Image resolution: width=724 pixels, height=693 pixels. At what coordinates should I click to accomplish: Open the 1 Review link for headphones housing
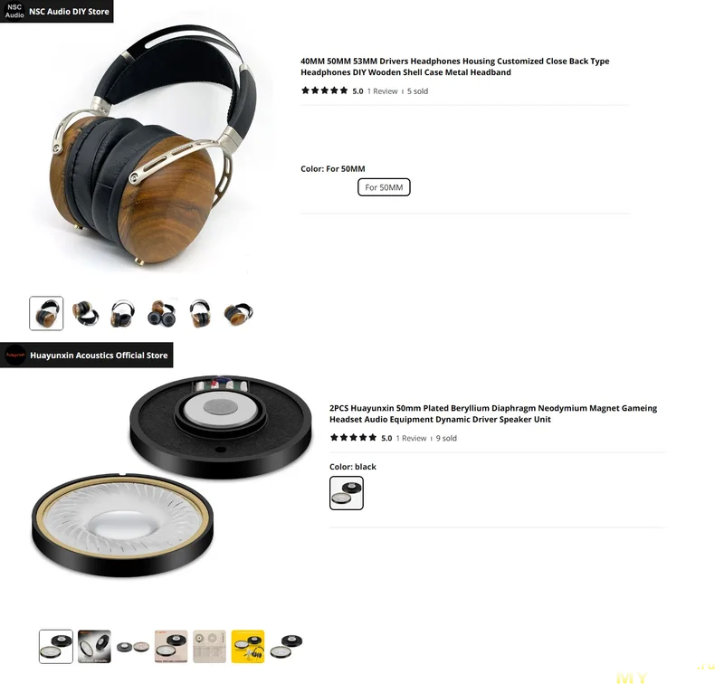(382, 91)
